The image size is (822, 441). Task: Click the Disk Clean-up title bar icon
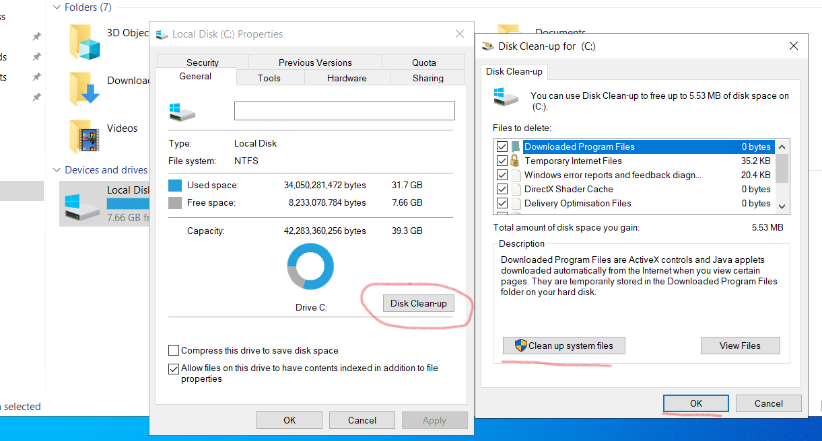click(488, 46)
